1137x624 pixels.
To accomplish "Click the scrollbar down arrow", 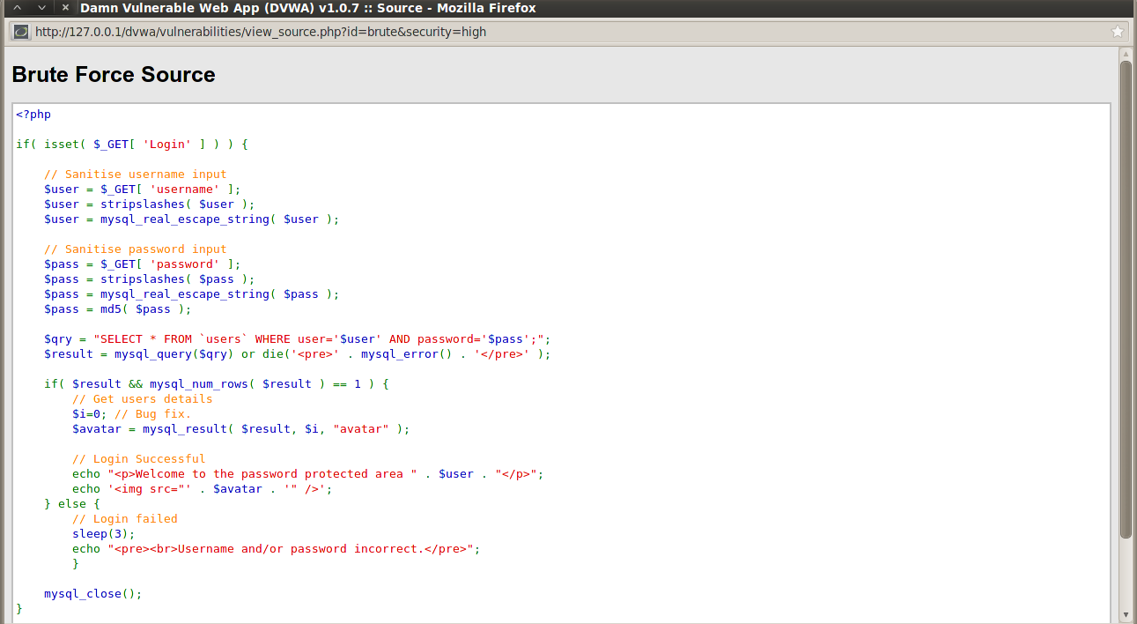I will click(x=1126, y=614).
